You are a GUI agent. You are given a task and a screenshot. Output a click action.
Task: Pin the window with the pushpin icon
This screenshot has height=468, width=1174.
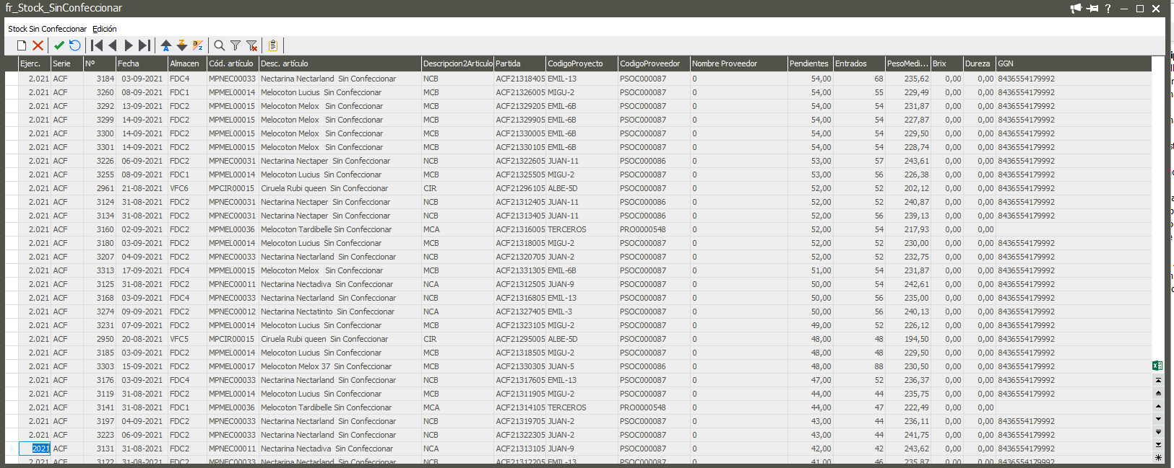pyautogui.click(x=1092, y=9)
